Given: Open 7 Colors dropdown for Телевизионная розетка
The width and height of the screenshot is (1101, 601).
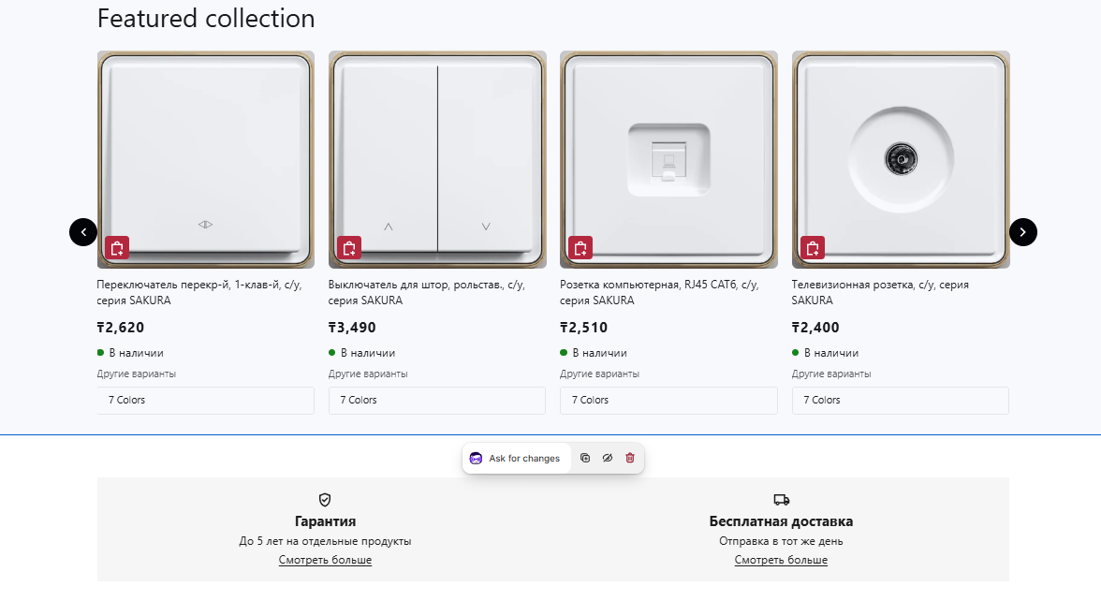Looking at the screenshot, I should tap(900, 400).
